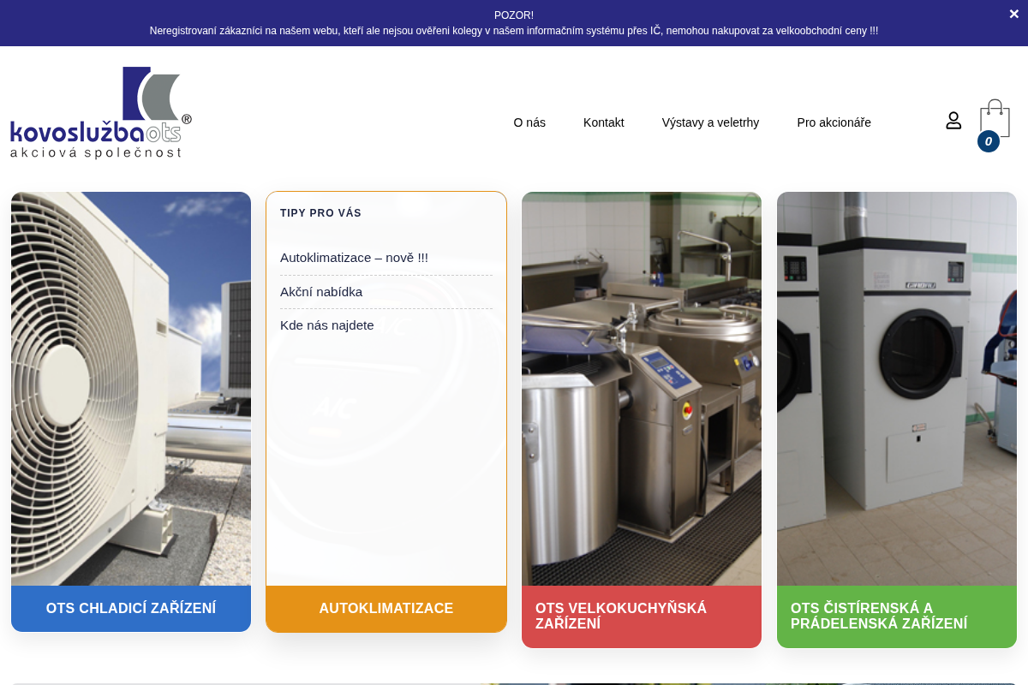Click the cart item count badge
Screen dimensions: 1028x685
[989, 141]
